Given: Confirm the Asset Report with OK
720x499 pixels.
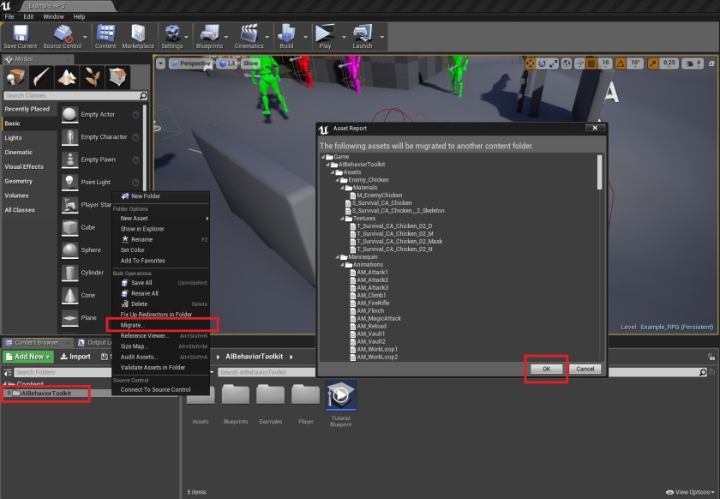Looking at the screenshot, I should [x=546, y=369].
